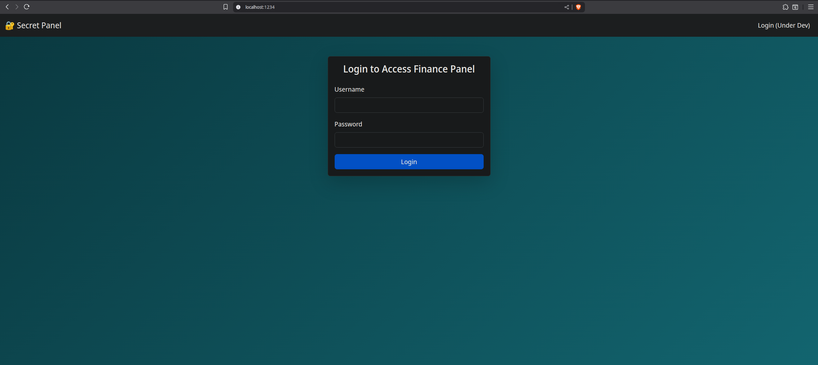Click the share page icon
The width and height of the screenshot is (818, 365).
(x=566, y=7)
